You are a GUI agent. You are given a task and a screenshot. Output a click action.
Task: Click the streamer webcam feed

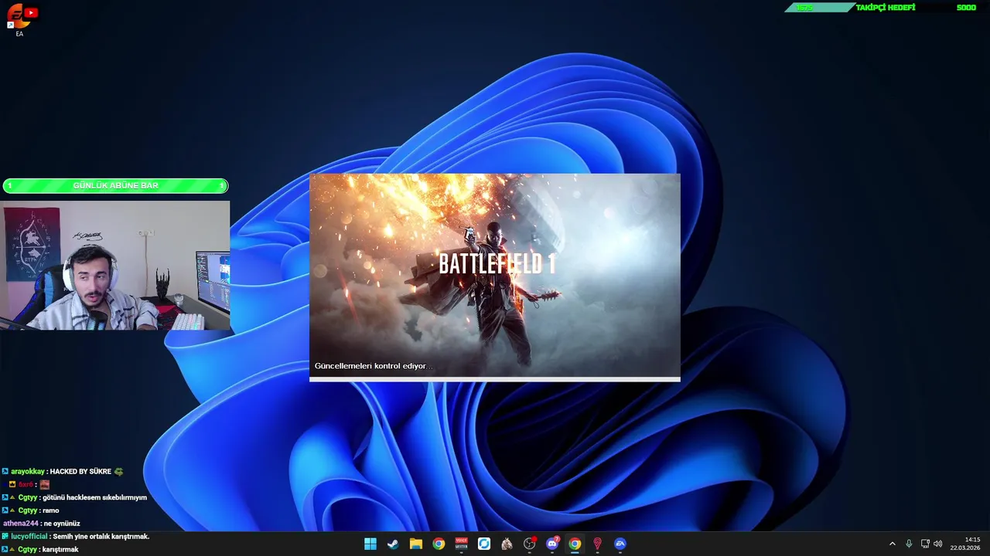coord(115,266)
